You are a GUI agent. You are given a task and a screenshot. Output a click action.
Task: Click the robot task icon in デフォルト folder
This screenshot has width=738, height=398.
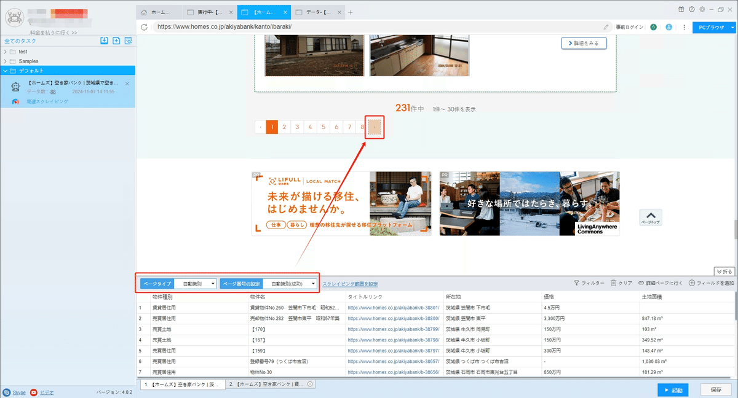point(17,87)
